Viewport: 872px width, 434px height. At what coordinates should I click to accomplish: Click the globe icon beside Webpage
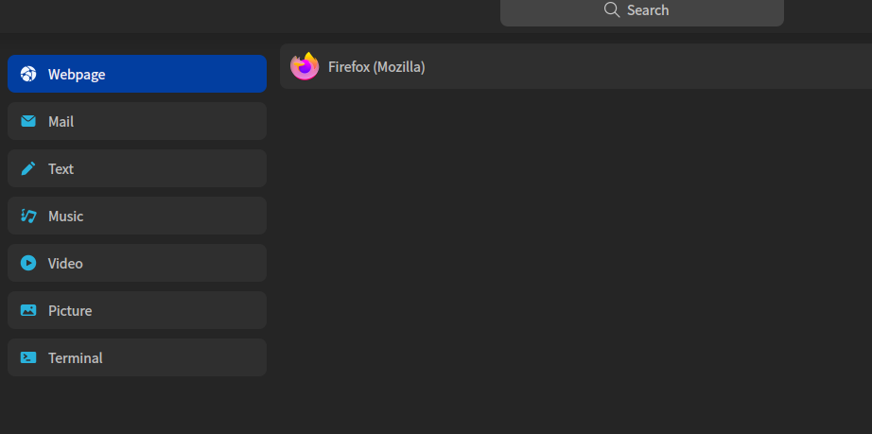coord(28,74)
